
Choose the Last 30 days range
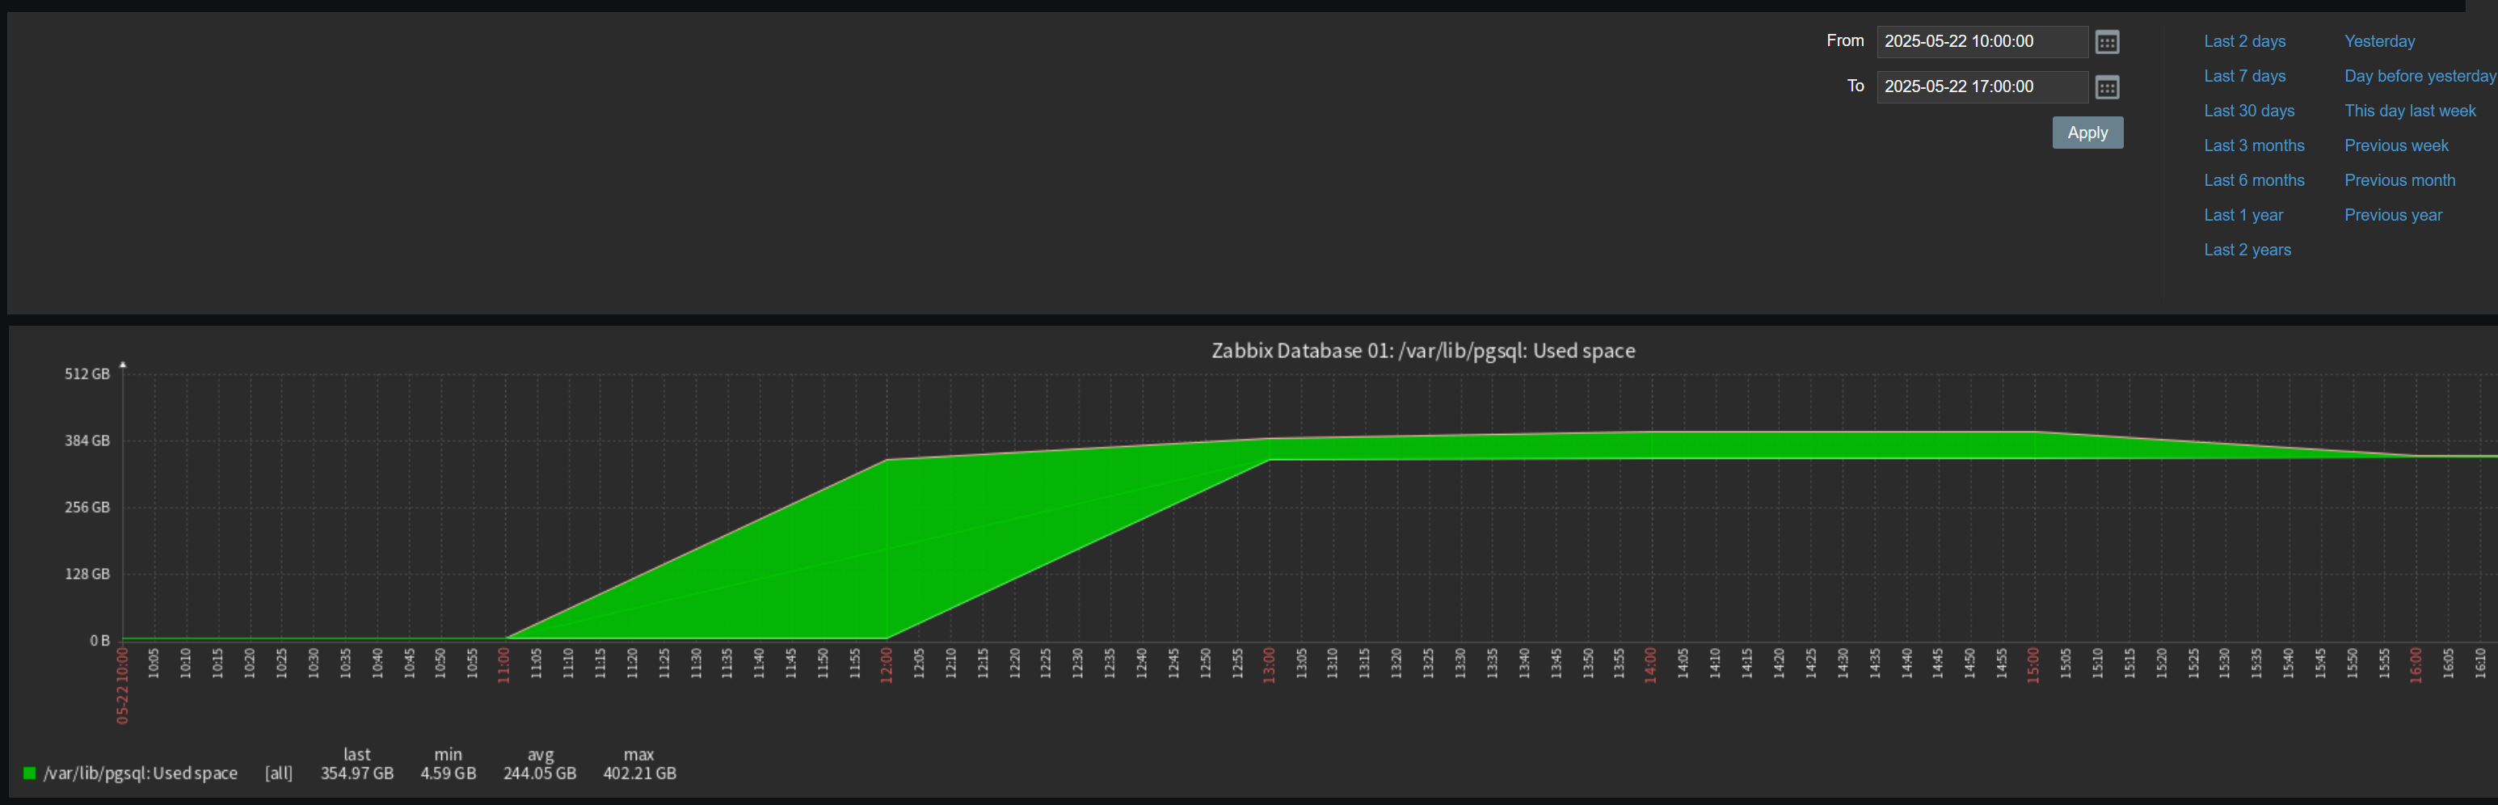[2247, 112]
